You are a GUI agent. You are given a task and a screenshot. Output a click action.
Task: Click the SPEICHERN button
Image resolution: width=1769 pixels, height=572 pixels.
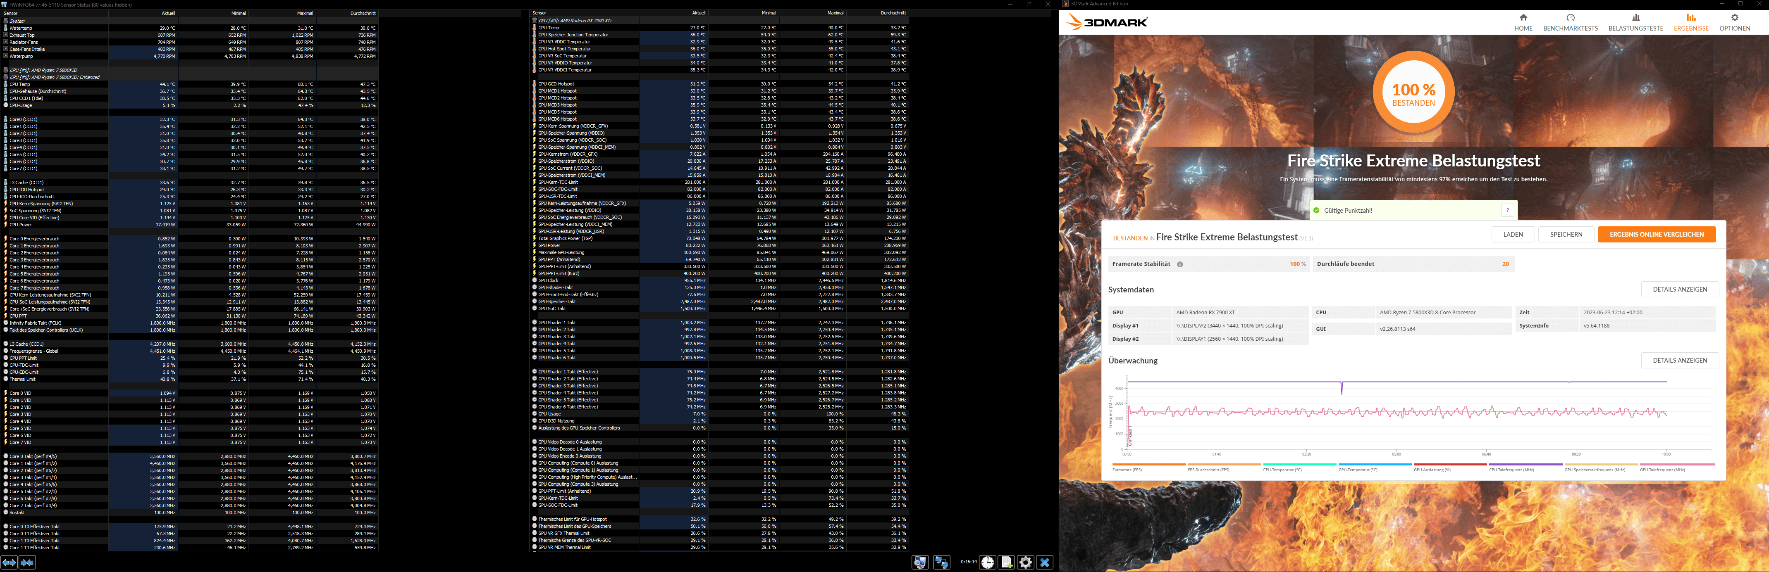1566,235
